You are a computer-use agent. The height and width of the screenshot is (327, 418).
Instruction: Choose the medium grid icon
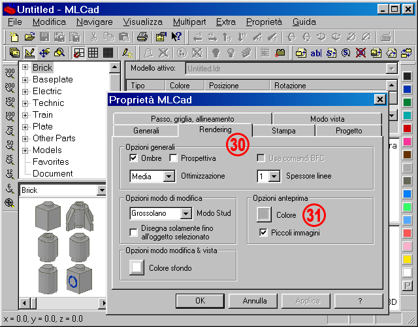click(93, 53)
